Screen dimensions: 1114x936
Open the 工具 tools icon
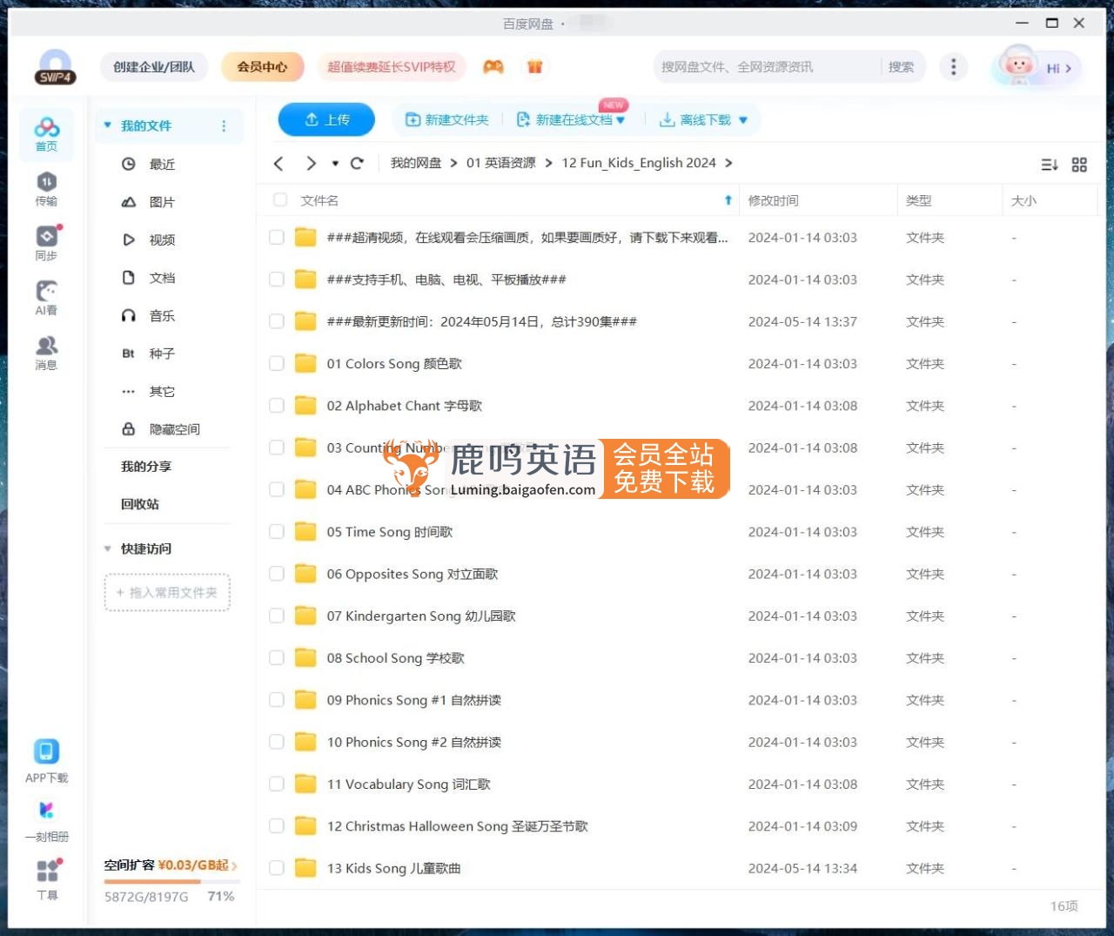47,878
